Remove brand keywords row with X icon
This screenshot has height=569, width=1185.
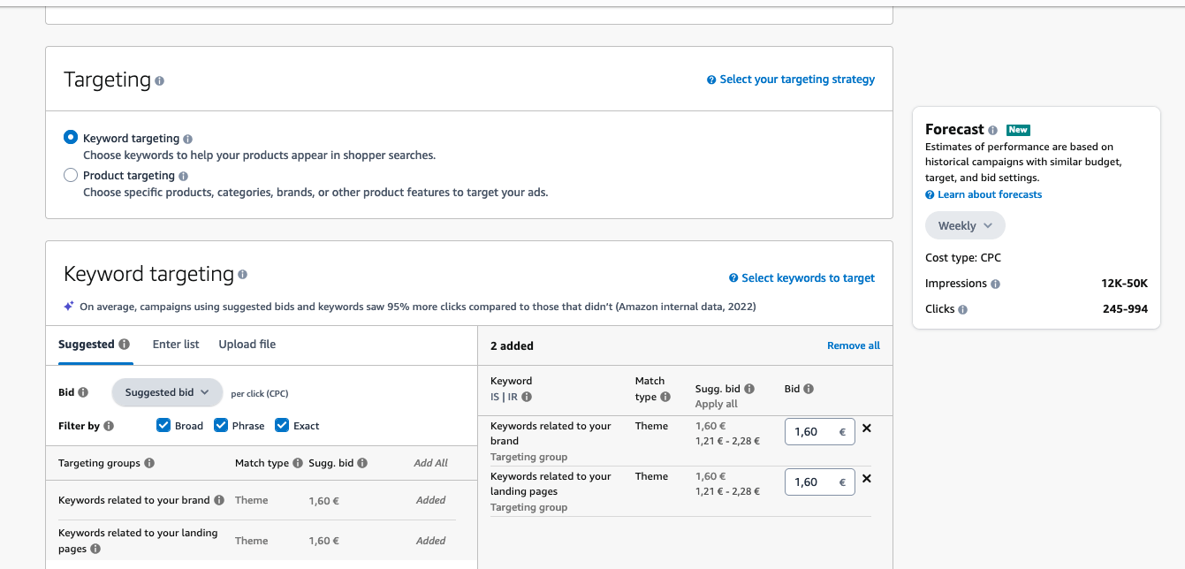point(867,429)
